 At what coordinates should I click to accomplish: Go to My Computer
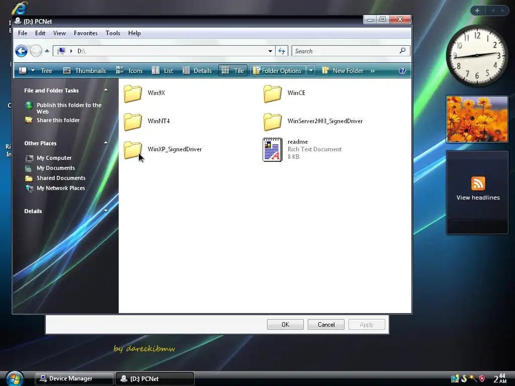point(54,158)
